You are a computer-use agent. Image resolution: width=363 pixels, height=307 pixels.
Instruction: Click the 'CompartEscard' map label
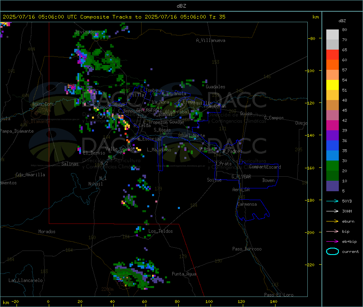[x=265, y=167]
